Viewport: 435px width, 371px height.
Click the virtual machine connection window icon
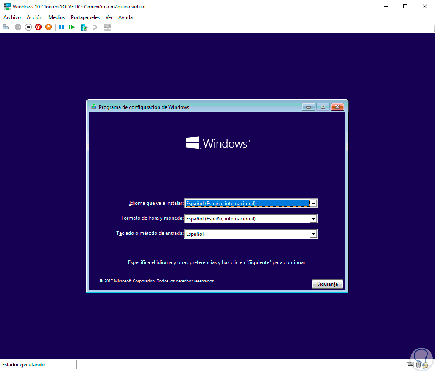(x=7, y=6)
